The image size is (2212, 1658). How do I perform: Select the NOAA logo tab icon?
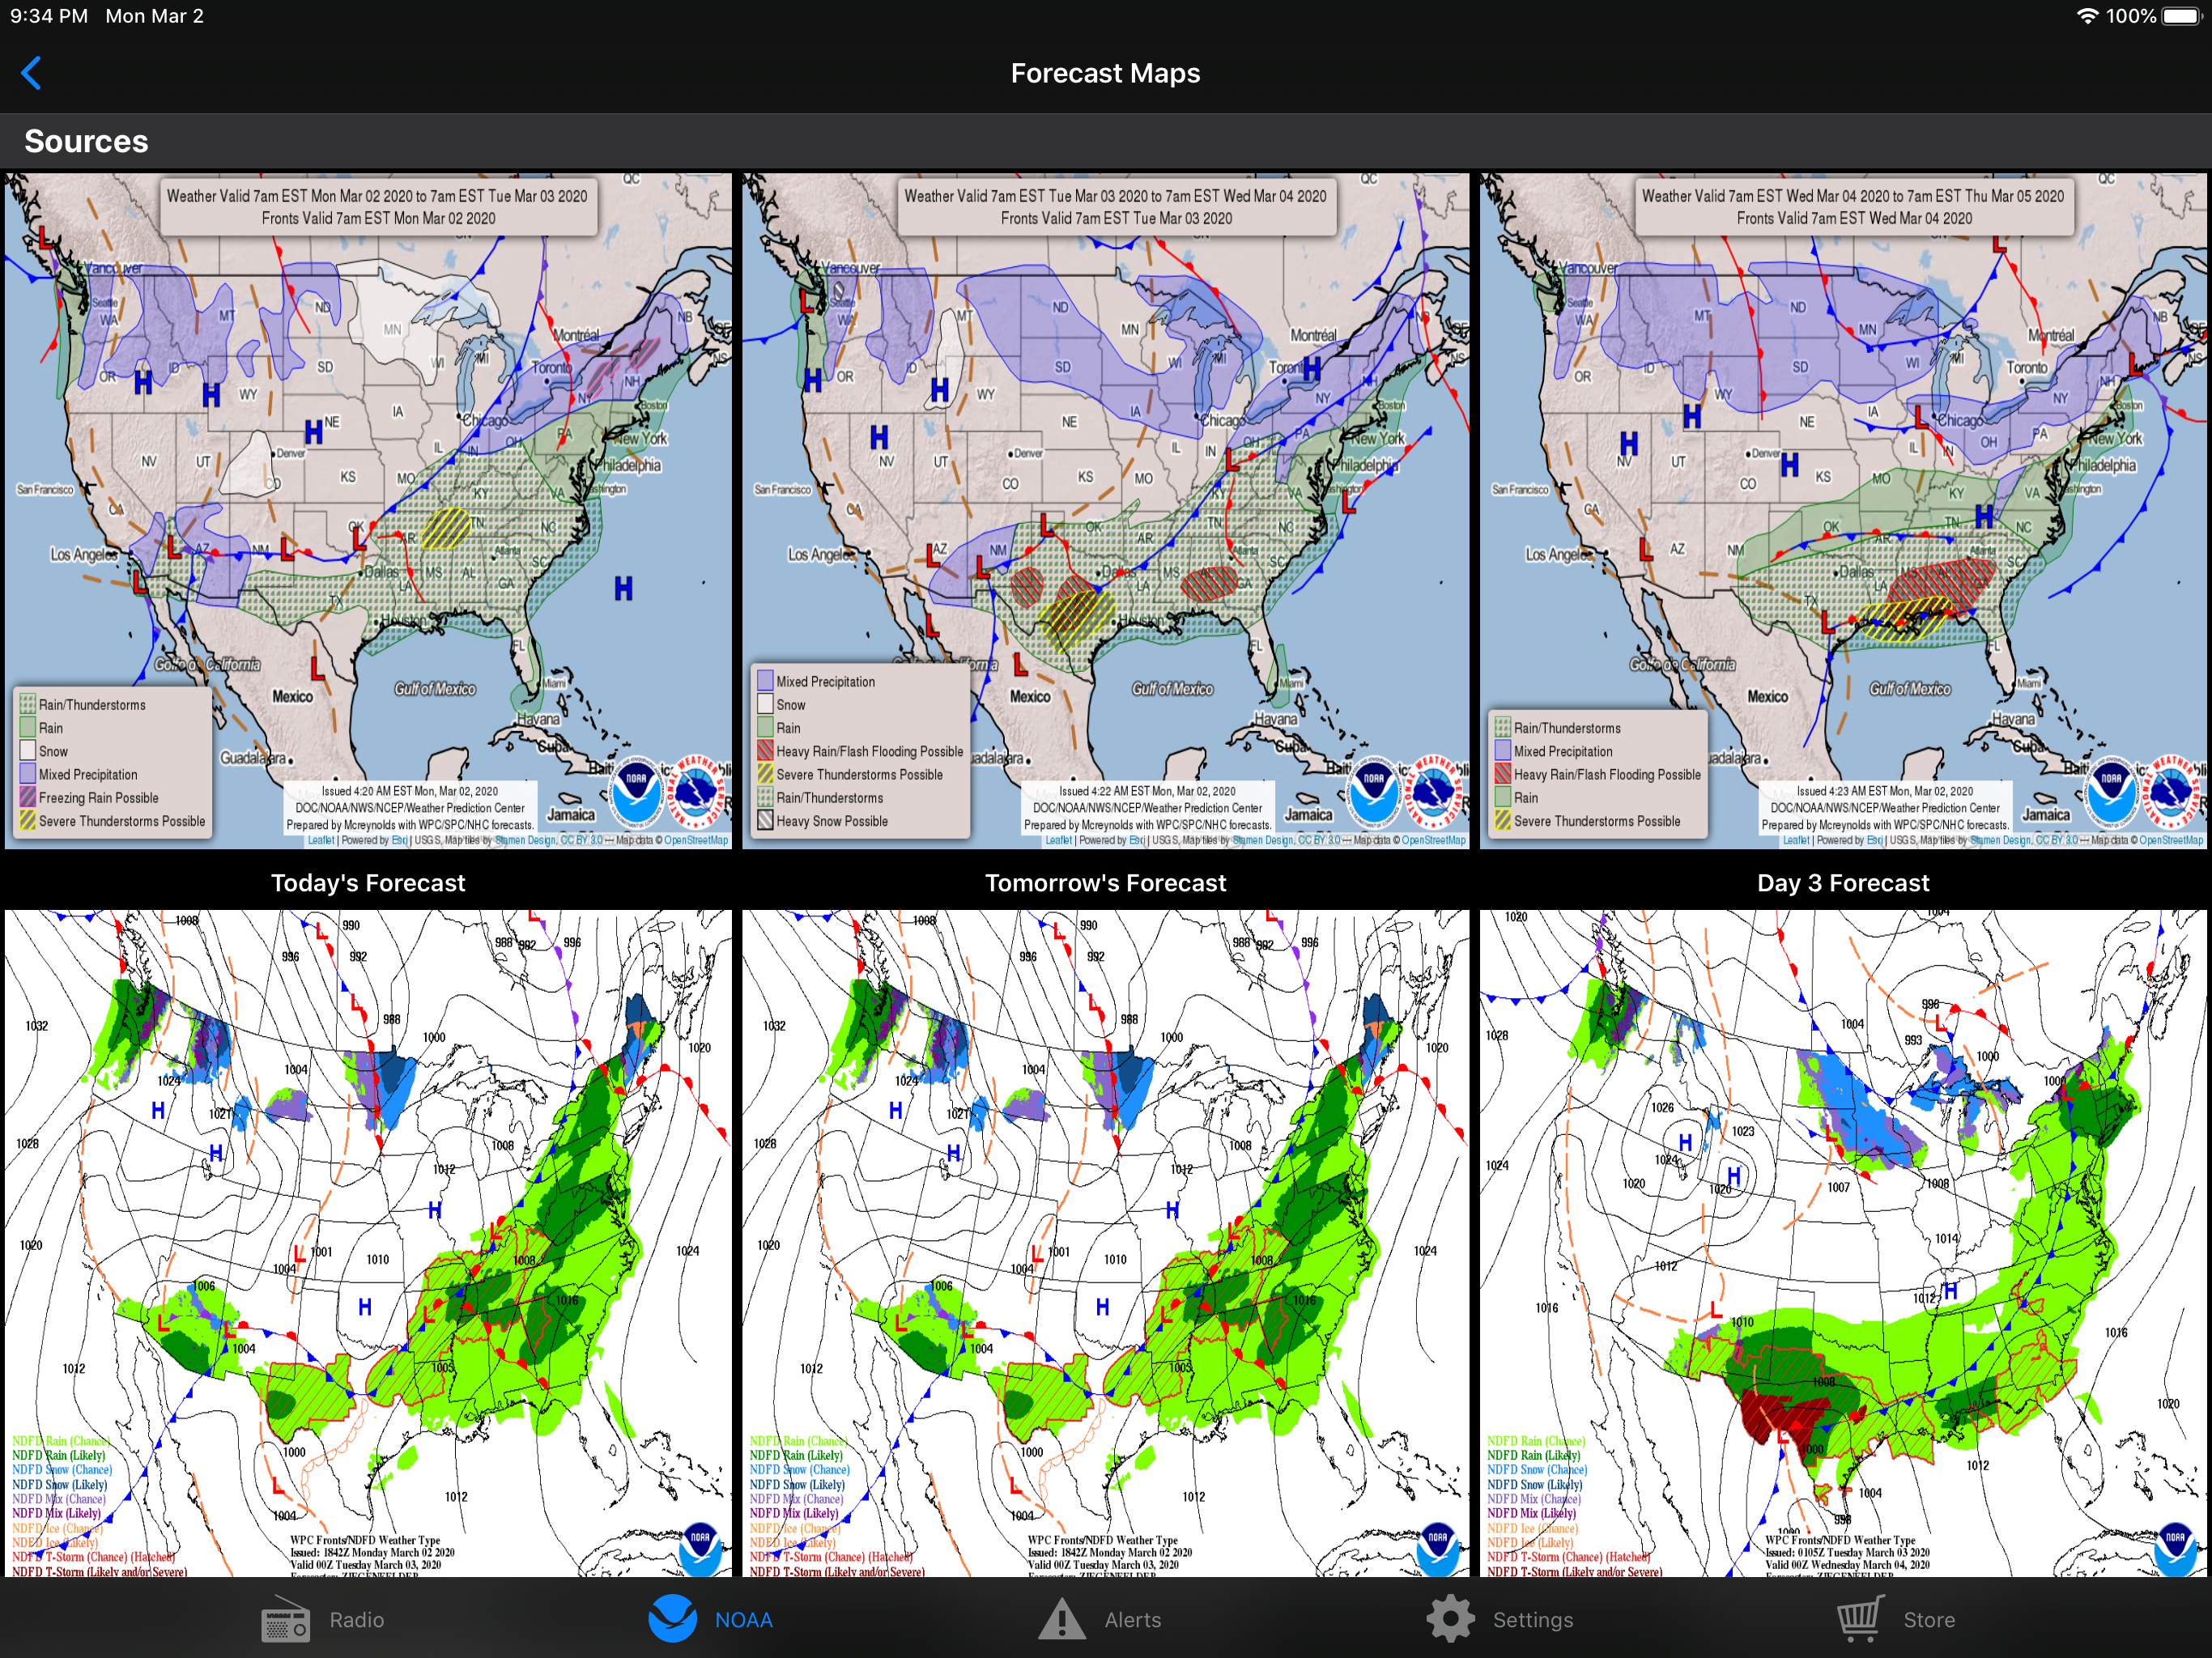click(672, 1619)
